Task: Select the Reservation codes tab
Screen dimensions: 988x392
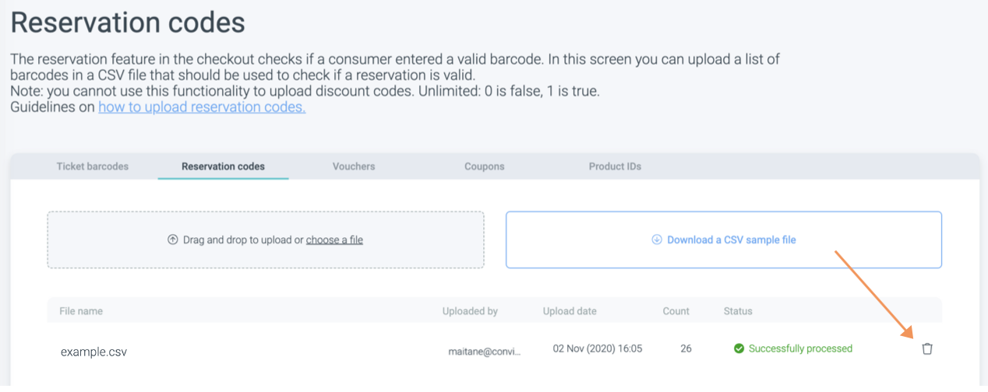Action: [x=223, y=166]
